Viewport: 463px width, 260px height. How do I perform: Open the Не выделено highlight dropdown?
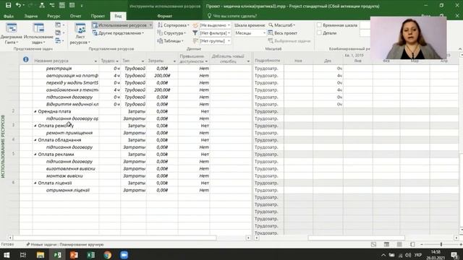click(229, 25)
